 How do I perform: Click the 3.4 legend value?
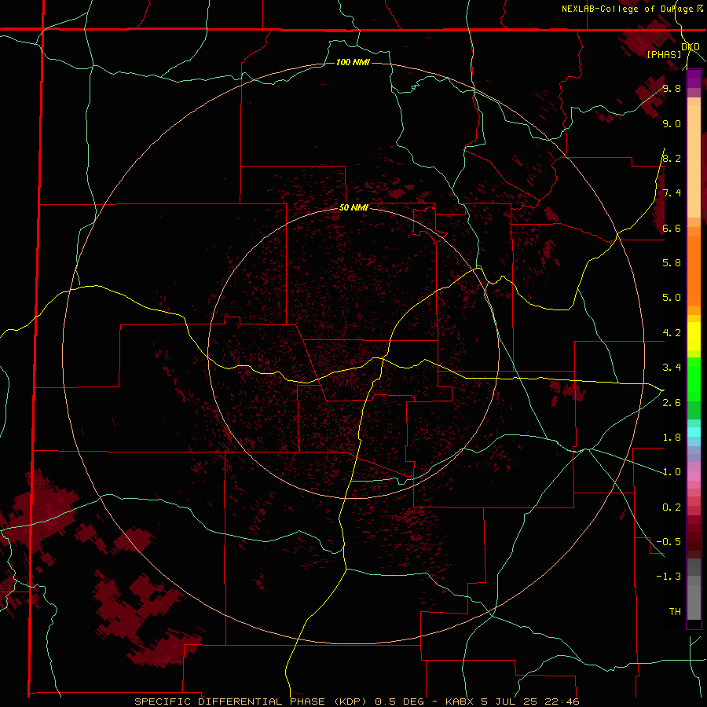tap(672, 368)
